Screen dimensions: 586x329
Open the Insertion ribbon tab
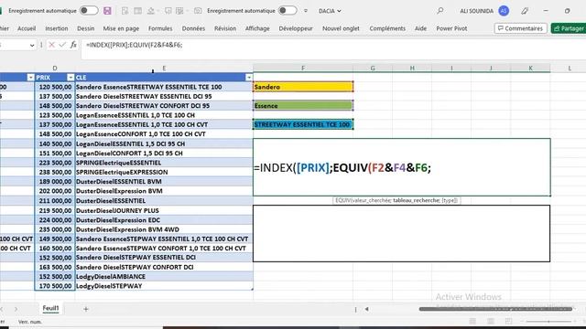tap(57, 28)
